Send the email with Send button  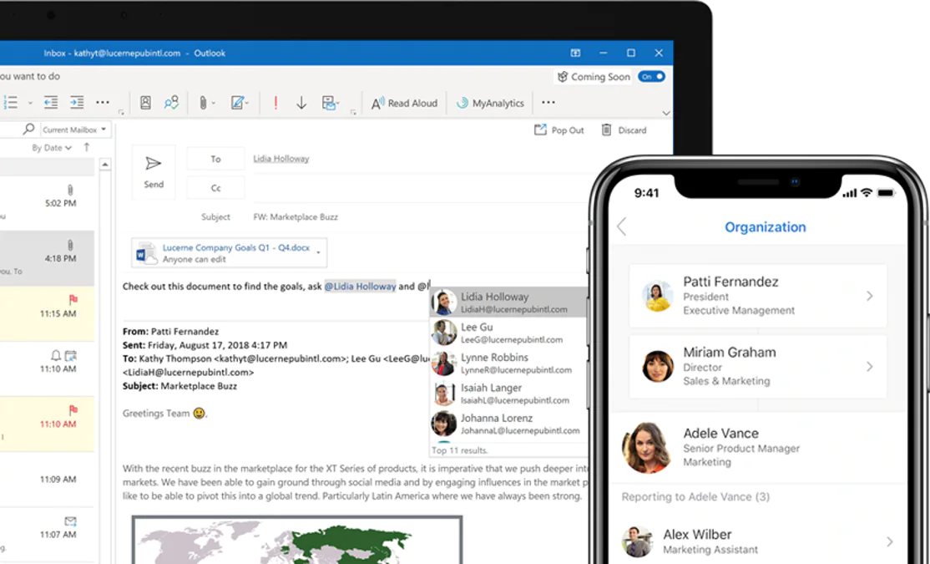click(x=154, y=171)
